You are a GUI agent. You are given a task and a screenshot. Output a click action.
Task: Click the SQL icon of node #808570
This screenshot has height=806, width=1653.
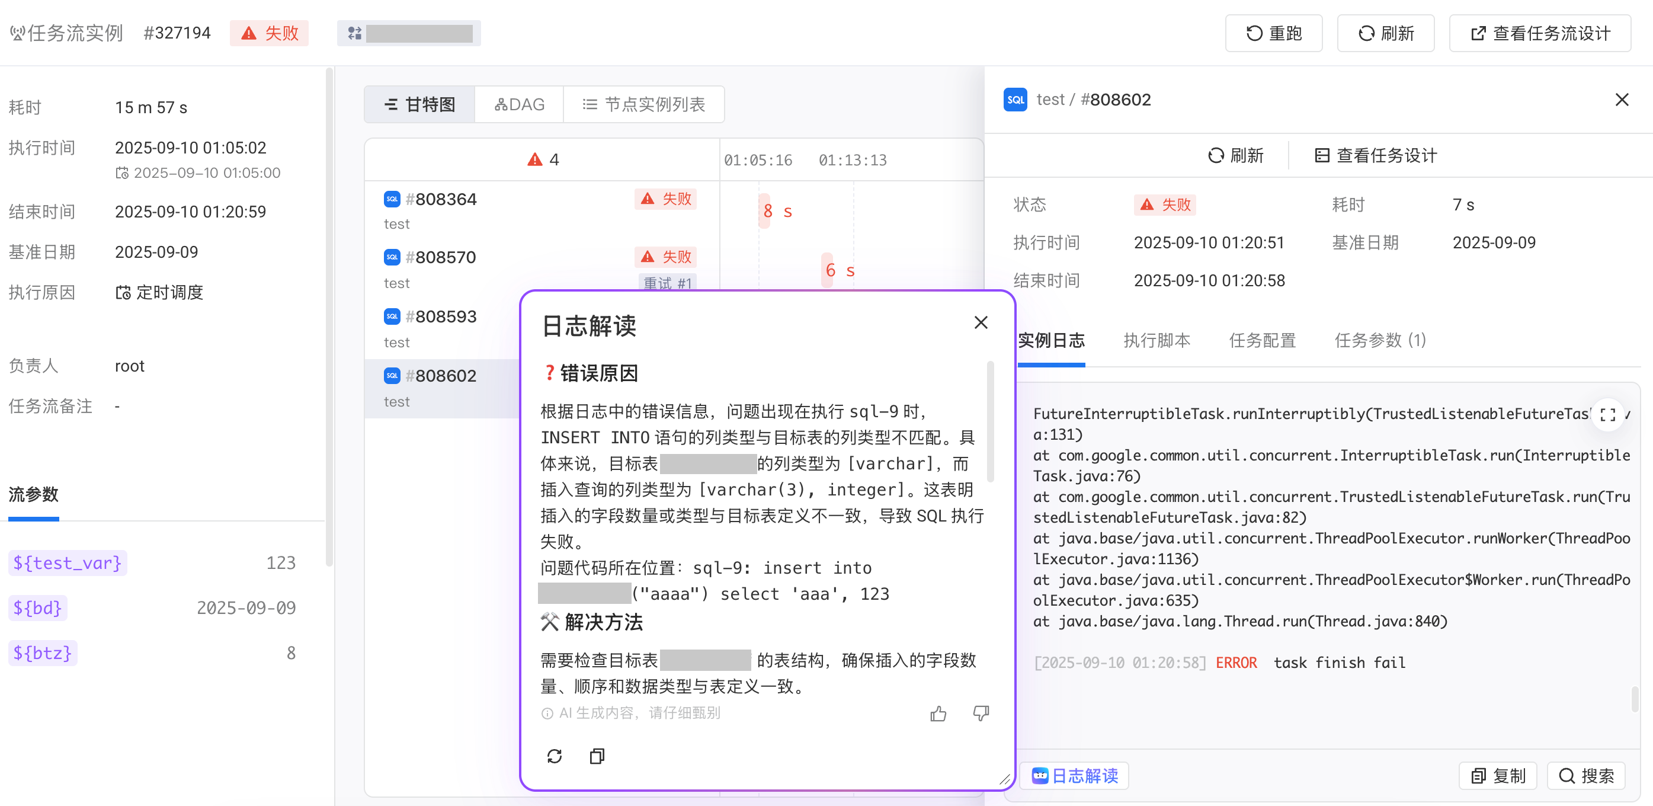tap(392, 257)
